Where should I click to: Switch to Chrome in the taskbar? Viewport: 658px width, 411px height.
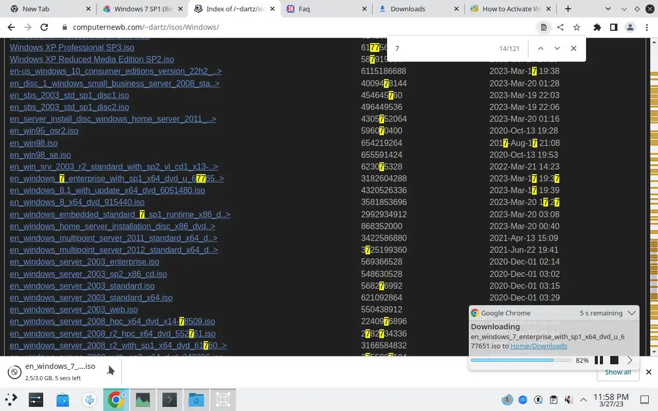point(116,399)
